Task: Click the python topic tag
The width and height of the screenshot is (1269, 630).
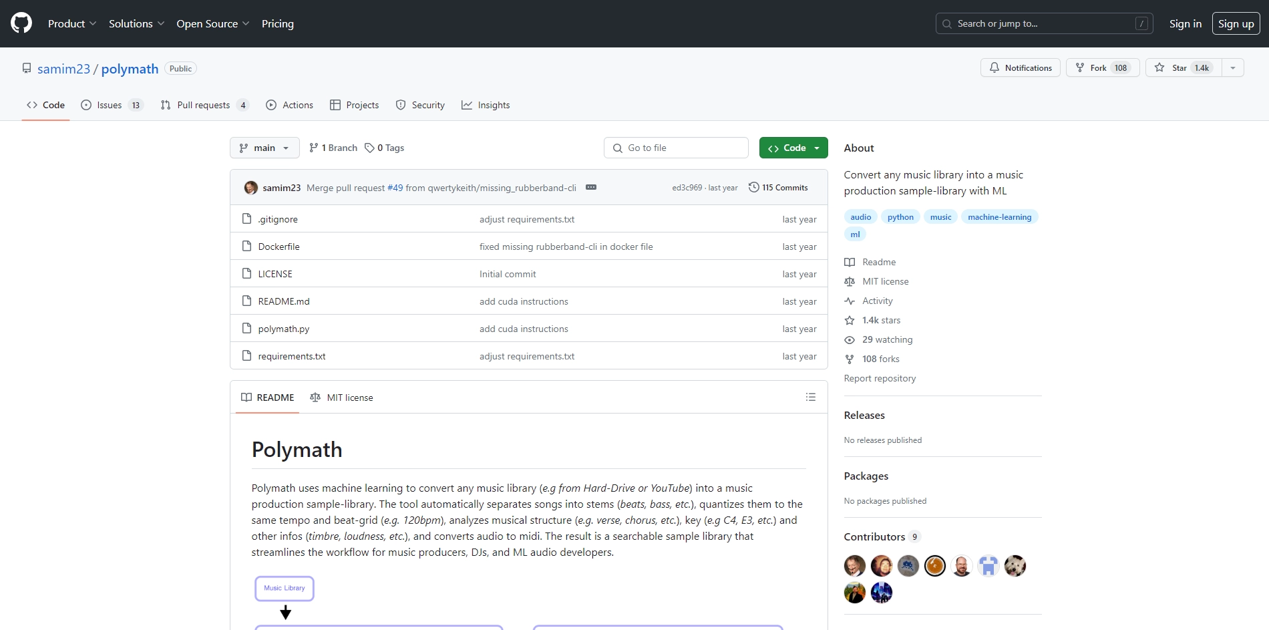Action: pyautogui.click(x=900, y=217)
